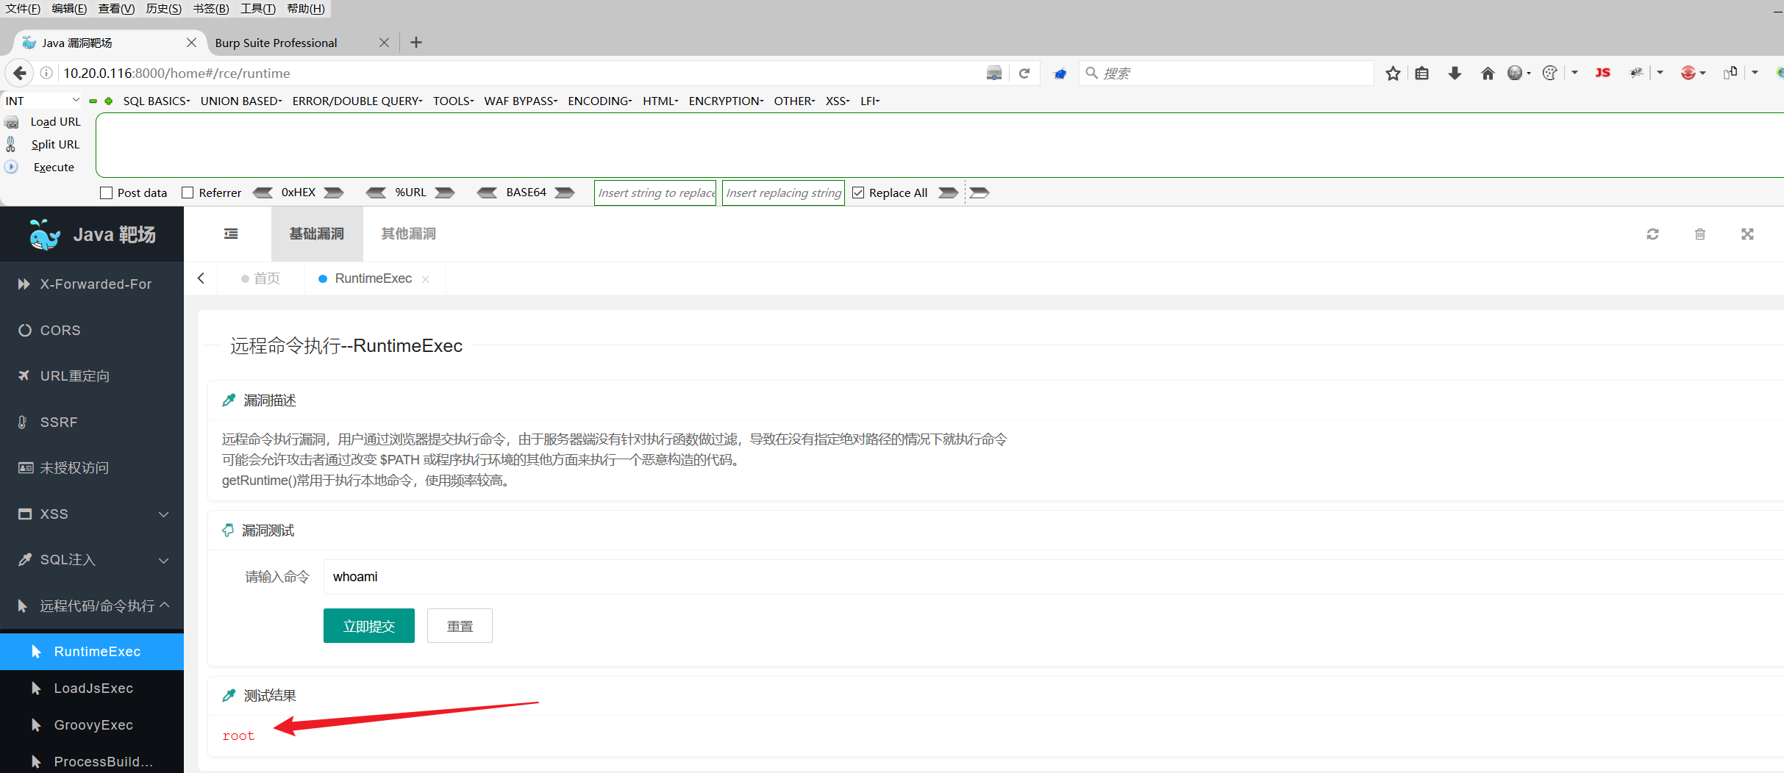This screenshot has height=773, width=1784.
Task: Open the UNION BASED dropdown
Action: pyautogui.click(x=241, y=101)
